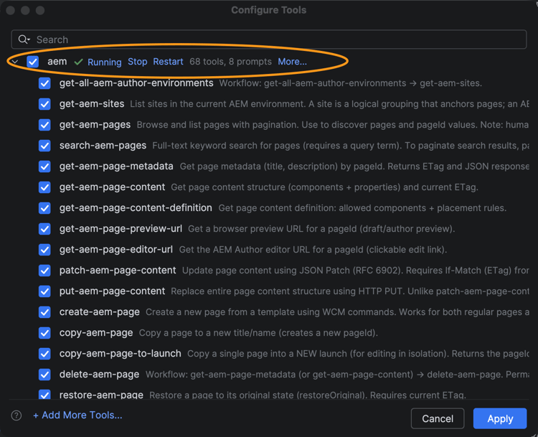Click the 'Get page content definition' description
Viewport: 538px width, 437px height.
362,208
